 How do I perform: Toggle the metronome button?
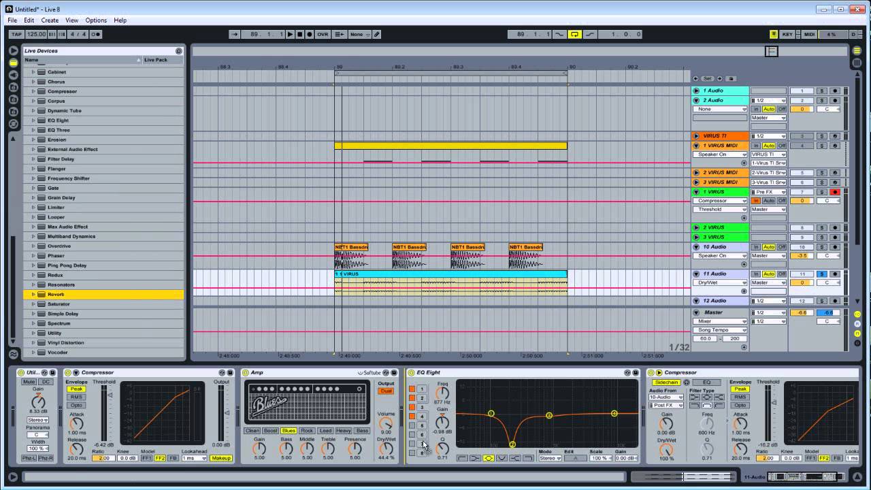pos(95,34)
